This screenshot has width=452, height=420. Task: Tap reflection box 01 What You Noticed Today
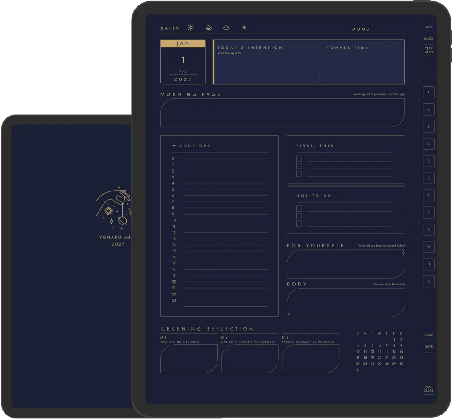(189, 359)
